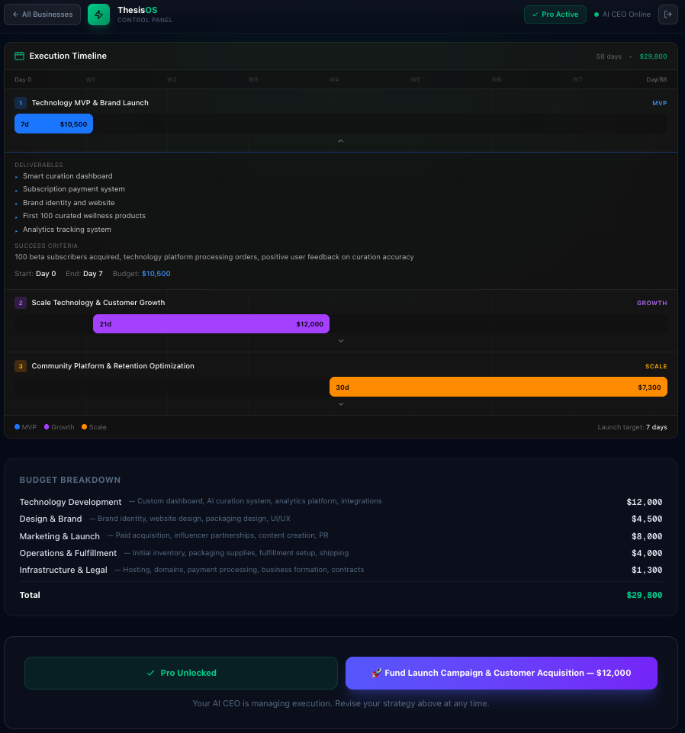Click the back arrow in All Businesses button
685x733 pixels.
[x=17, y=14]
